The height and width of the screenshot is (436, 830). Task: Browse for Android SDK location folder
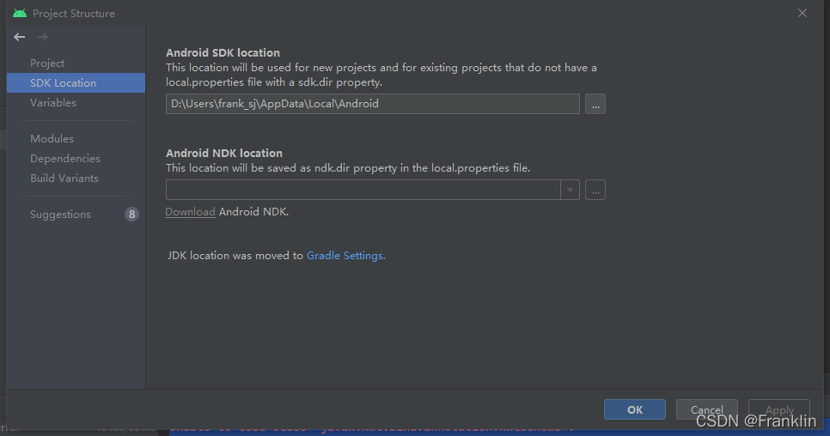coord(595,104)
